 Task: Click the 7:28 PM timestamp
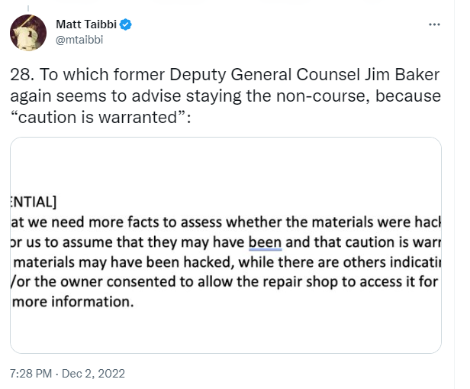pos(31,374)
